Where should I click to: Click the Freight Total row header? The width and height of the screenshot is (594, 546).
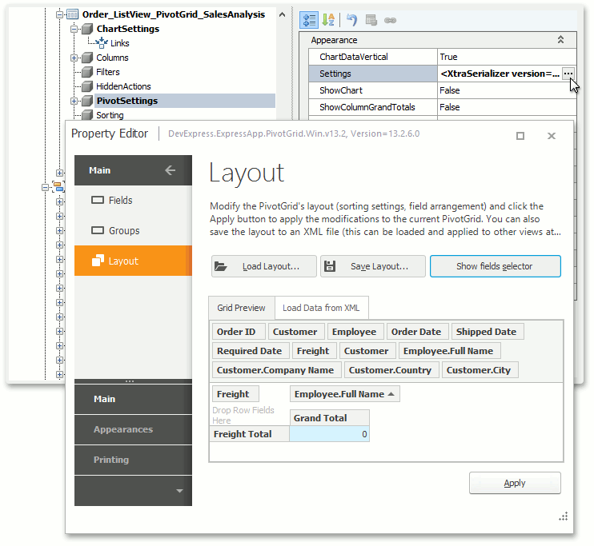[250, 434]
